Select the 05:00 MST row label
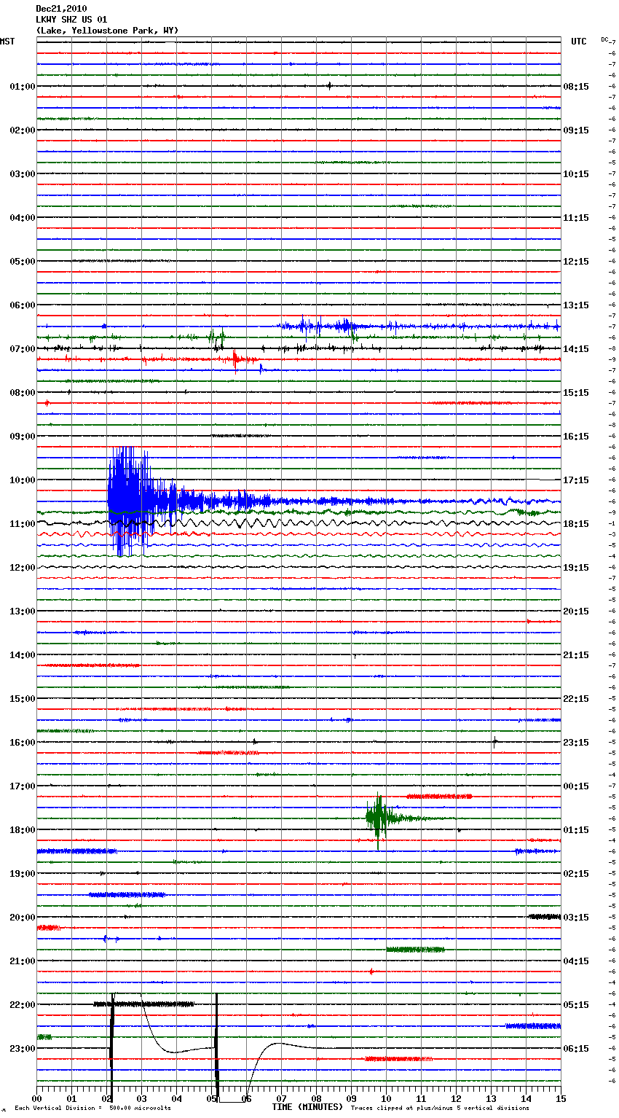 tap(22, 262)
